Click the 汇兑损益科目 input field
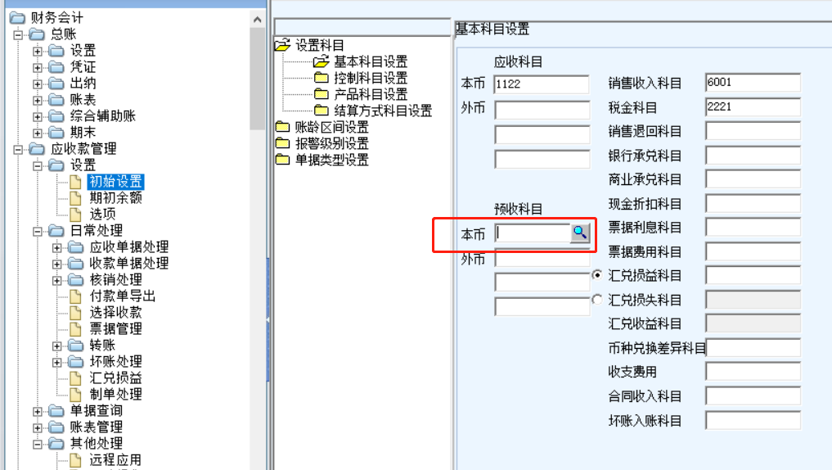832x470 pixels. 753,276
